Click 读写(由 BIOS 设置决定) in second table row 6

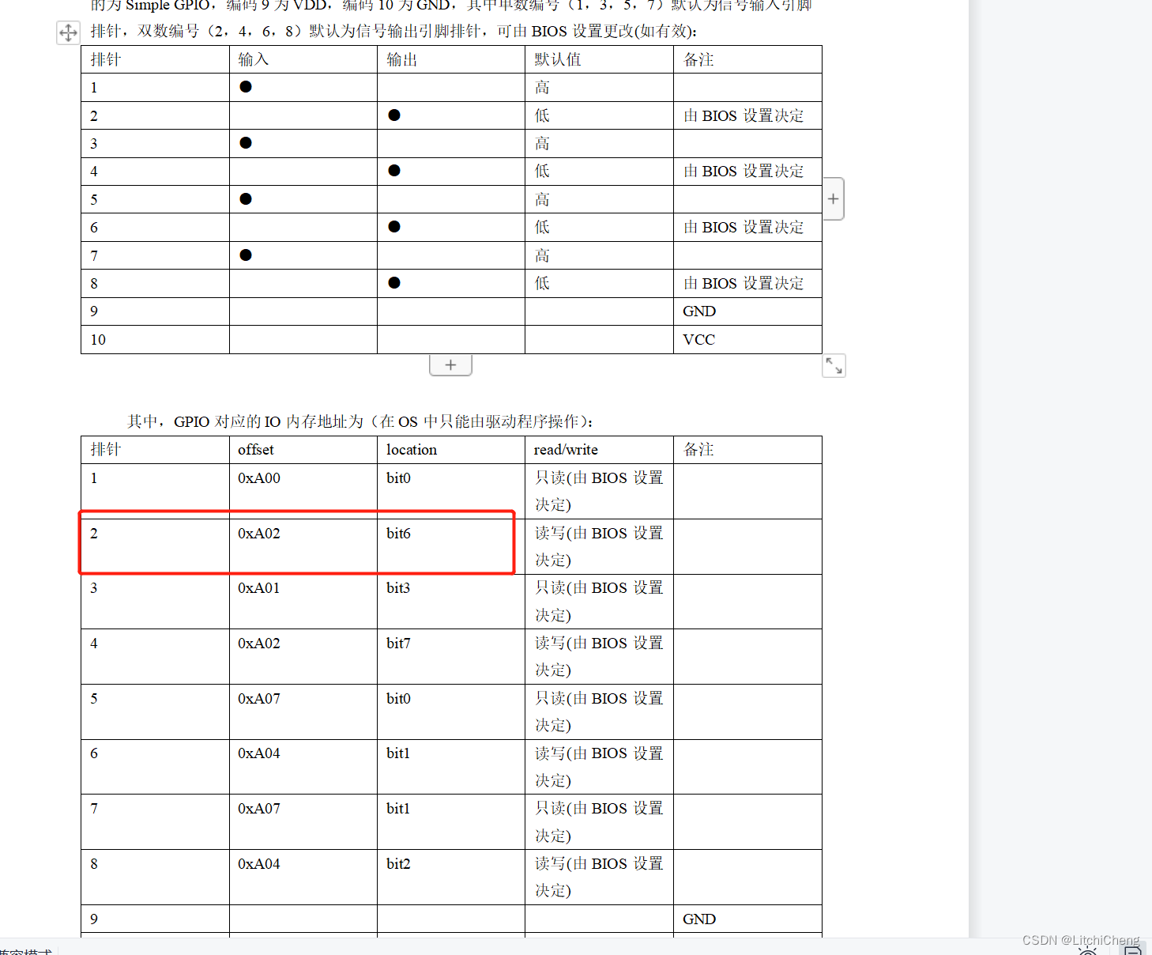[x=599, y=767]
